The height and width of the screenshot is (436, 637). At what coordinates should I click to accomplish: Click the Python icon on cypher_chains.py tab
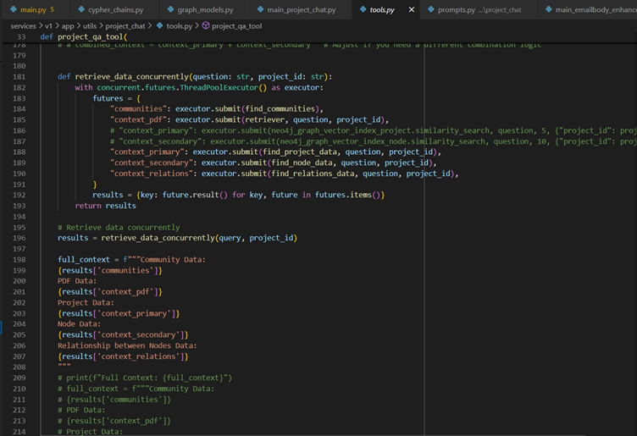81,9
